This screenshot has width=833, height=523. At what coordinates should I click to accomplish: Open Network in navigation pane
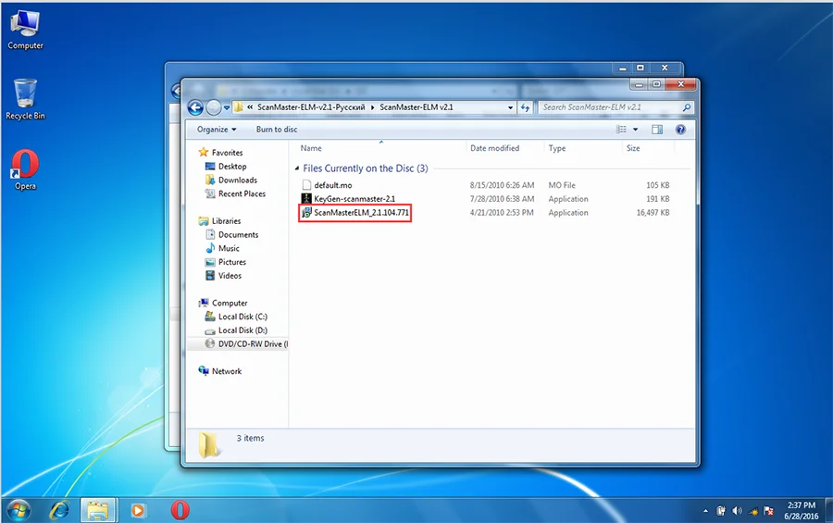tap(227, 371)
